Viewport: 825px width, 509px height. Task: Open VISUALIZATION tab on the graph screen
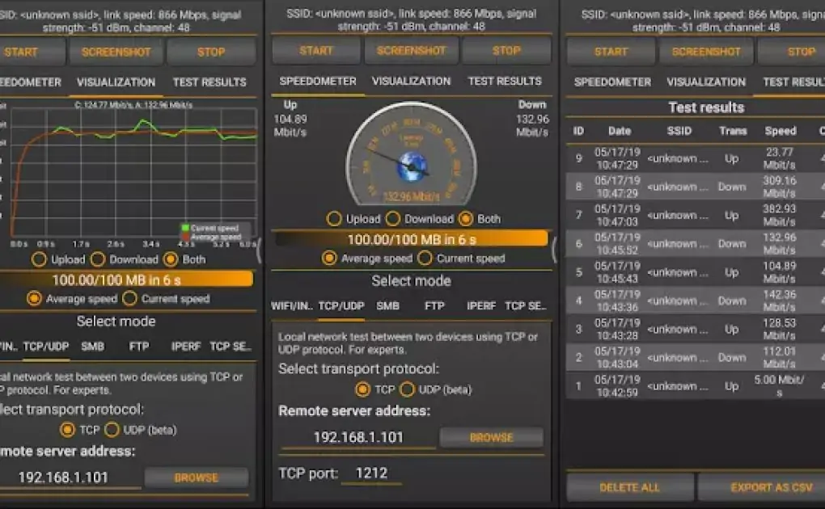click(116, 82)
